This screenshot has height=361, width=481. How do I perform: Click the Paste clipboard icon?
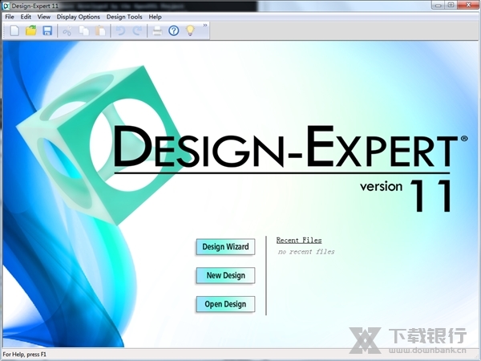(100, 30)
